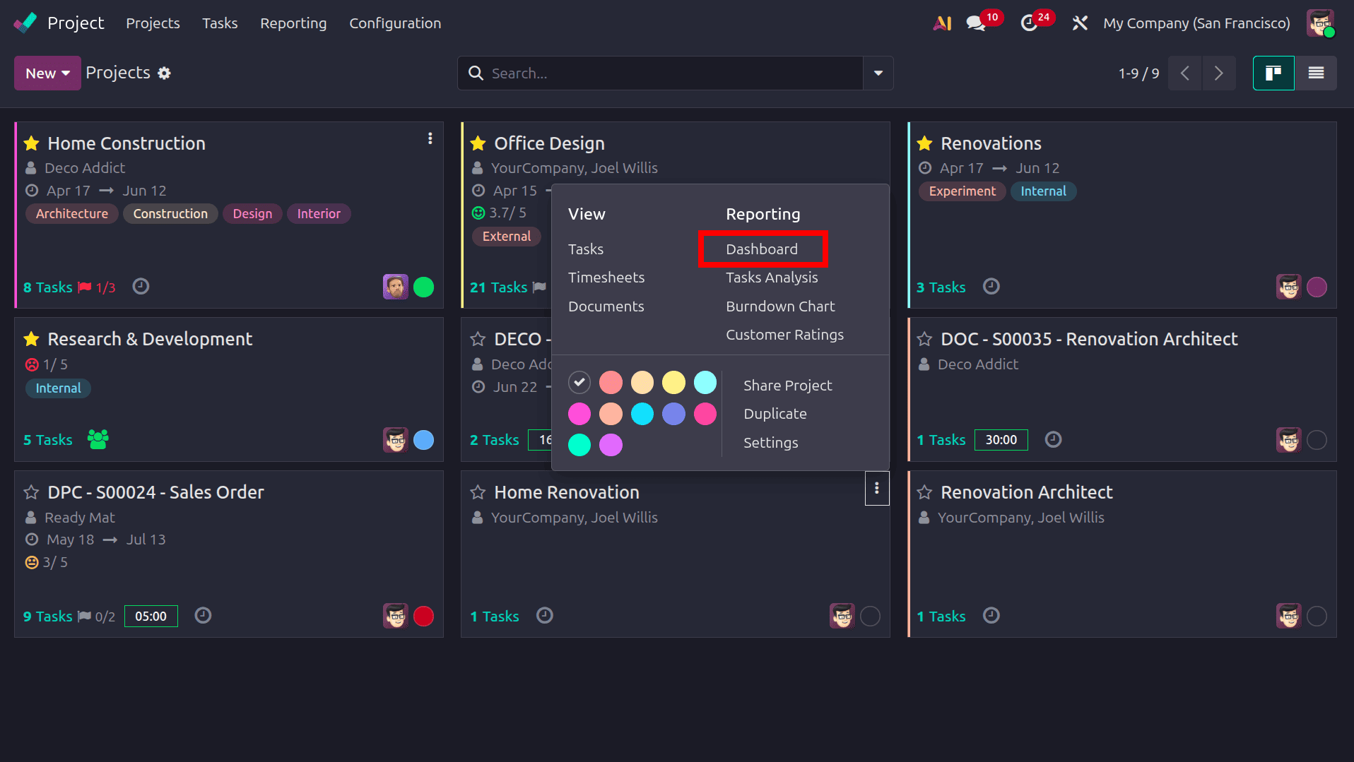Click the DPC - S00024 activity clock icon
Screen dimensions: 1354x762
pos(203,615)
